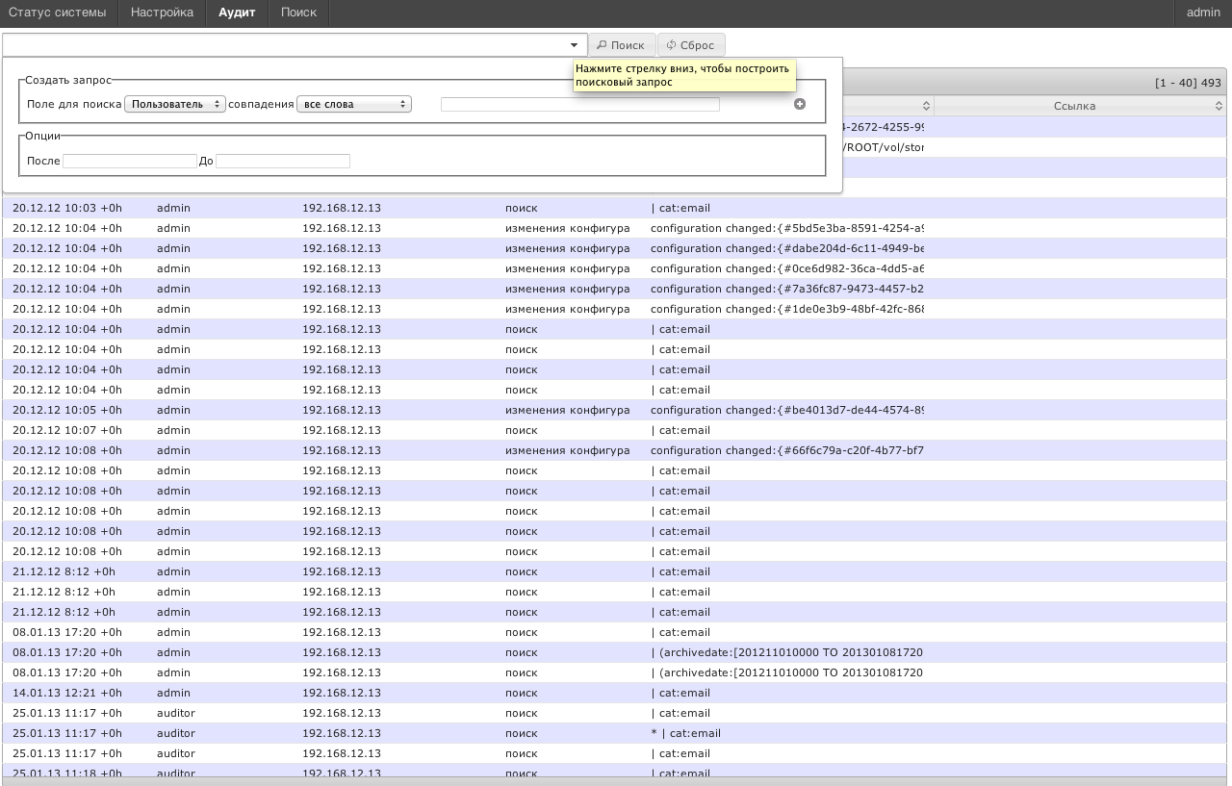
Task: Select row with configuration changed:{#7a36fc87
Action: (x=613, y=289)
